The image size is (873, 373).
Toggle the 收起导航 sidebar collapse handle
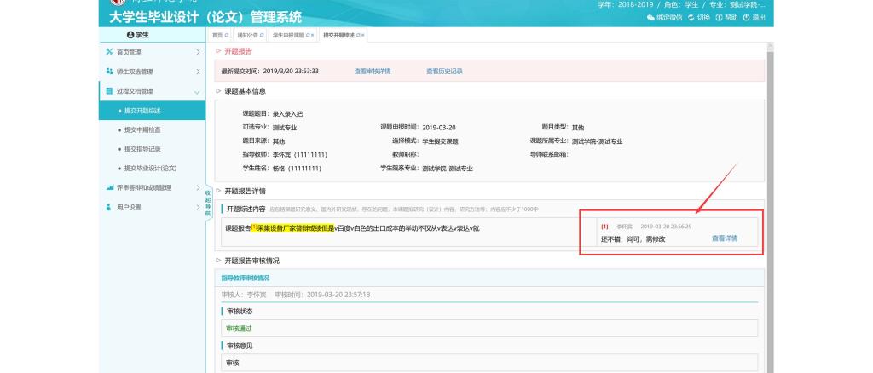coord(207,202)
